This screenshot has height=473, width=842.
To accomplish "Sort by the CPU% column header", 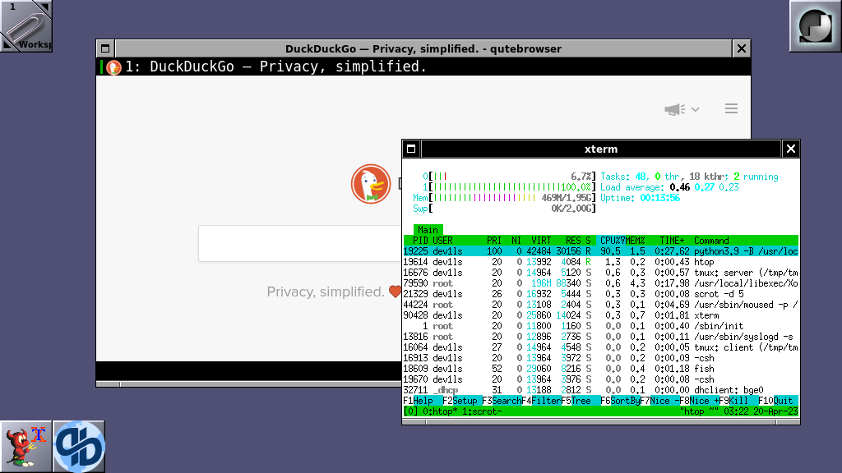I will [x=612, y=241].
